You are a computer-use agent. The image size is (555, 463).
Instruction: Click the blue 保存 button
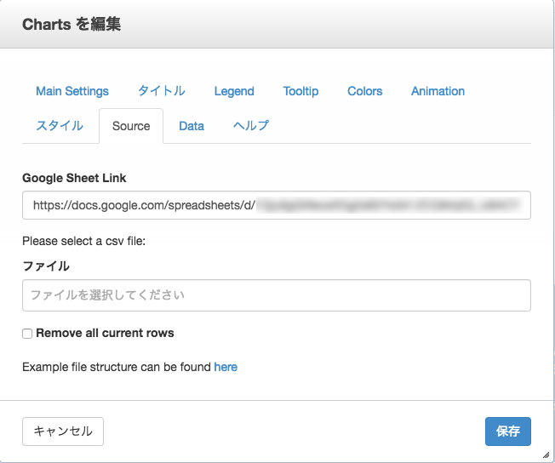[x=508, y=432]
